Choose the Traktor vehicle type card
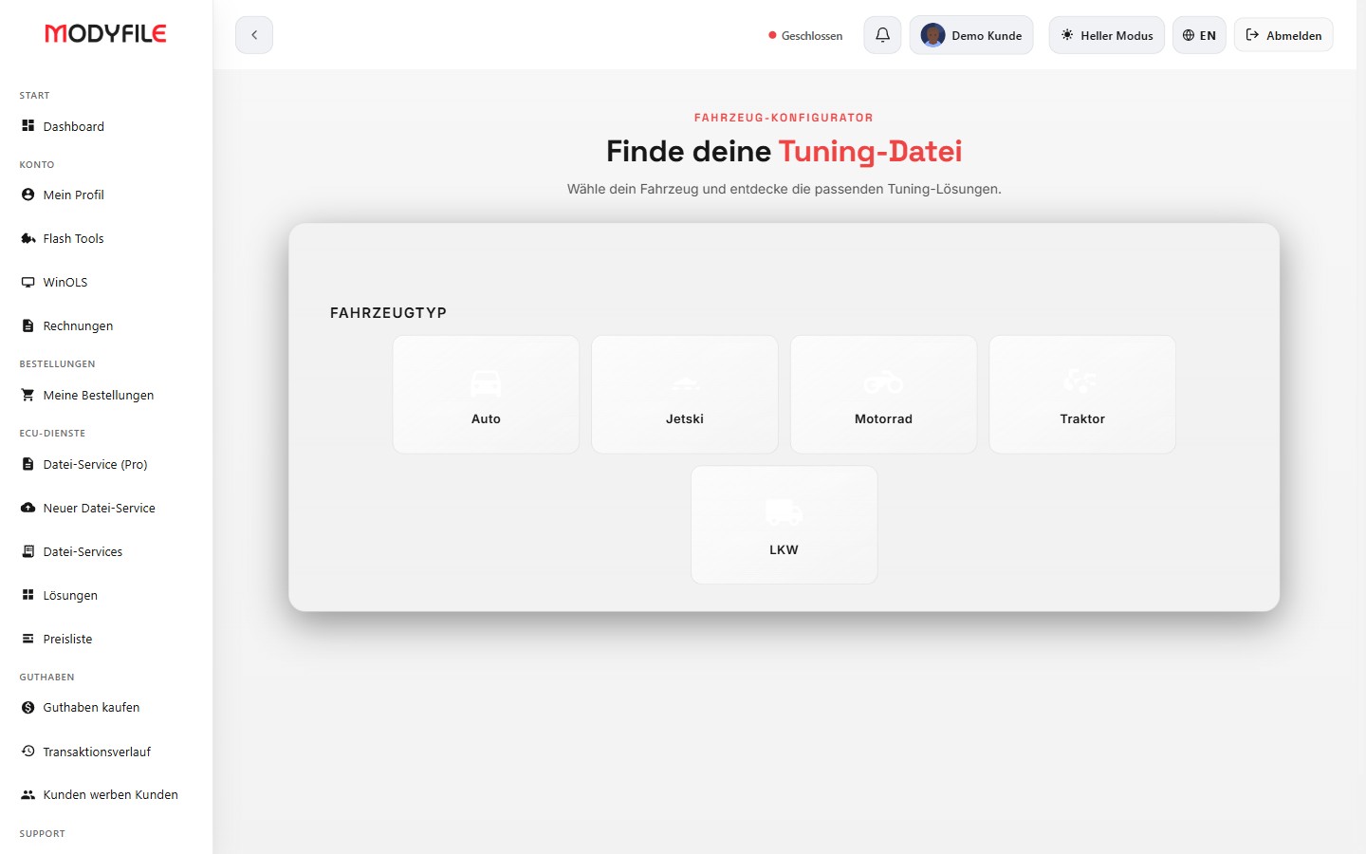The width and height of the screenshot is (1366, 854). [1082, 395]
